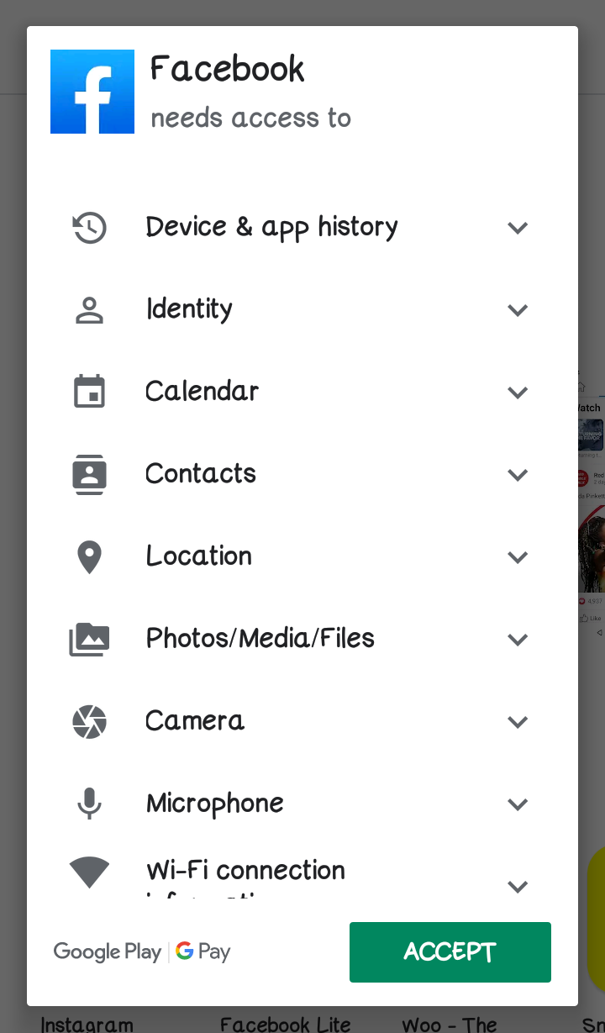Tap the Calendar permission icon

click(x=89, y=392)
